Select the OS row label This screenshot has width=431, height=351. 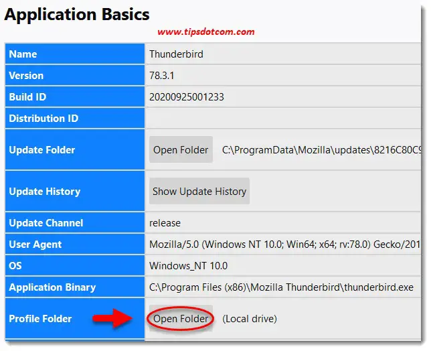pos(15,266)
